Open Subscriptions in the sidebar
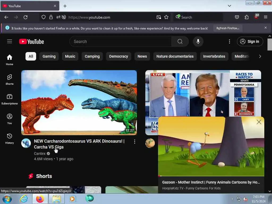This screenshot has height=204, width=272. 10,99
